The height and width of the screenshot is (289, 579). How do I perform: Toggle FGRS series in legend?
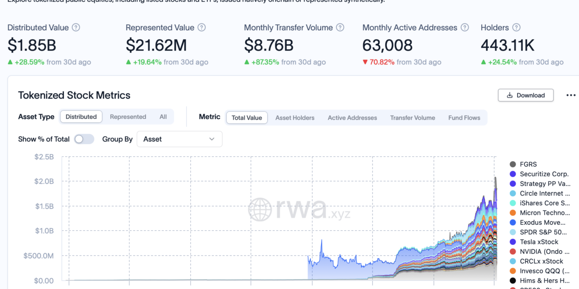click(523, 164)
